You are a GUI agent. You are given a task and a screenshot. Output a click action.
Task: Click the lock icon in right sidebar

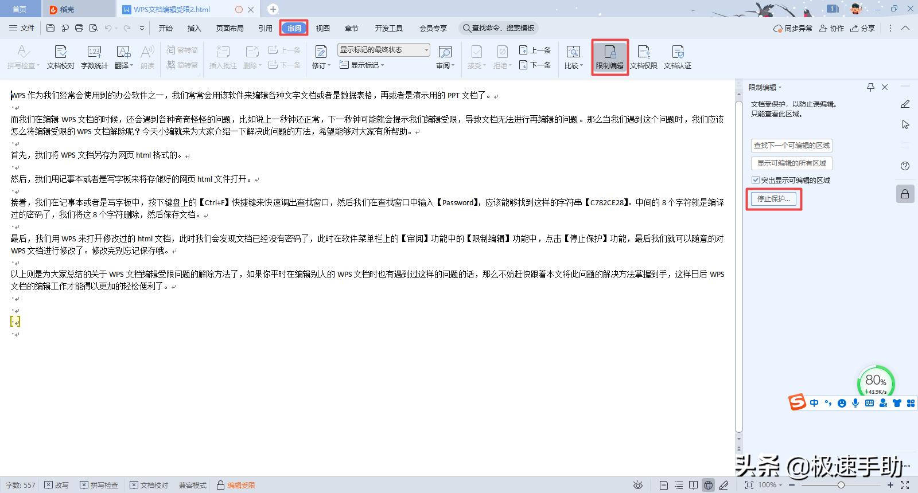(905, 194)
